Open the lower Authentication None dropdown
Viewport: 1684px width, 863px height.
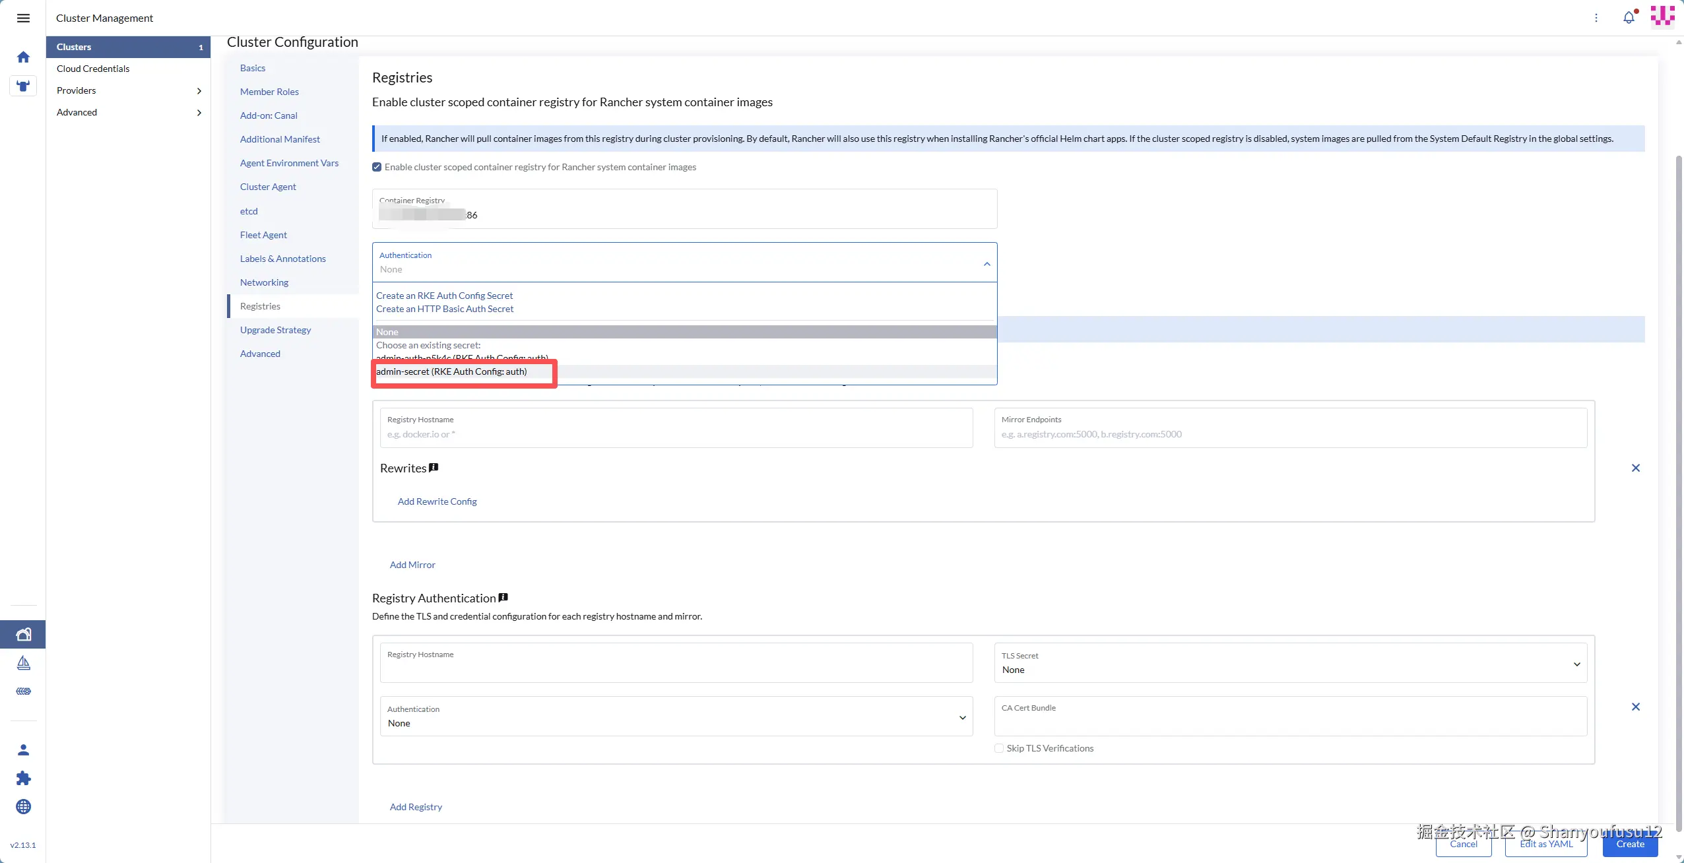coord(676,717)
